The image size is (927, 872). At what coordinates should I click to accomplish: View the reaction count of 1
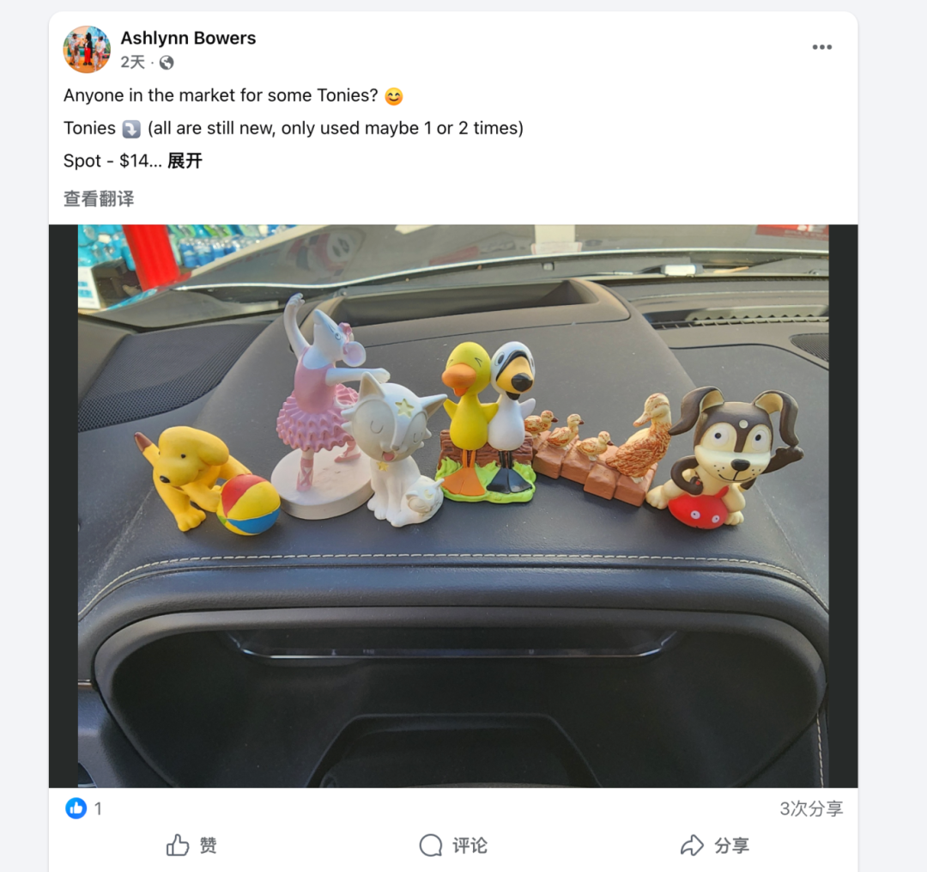coord(98,808)
